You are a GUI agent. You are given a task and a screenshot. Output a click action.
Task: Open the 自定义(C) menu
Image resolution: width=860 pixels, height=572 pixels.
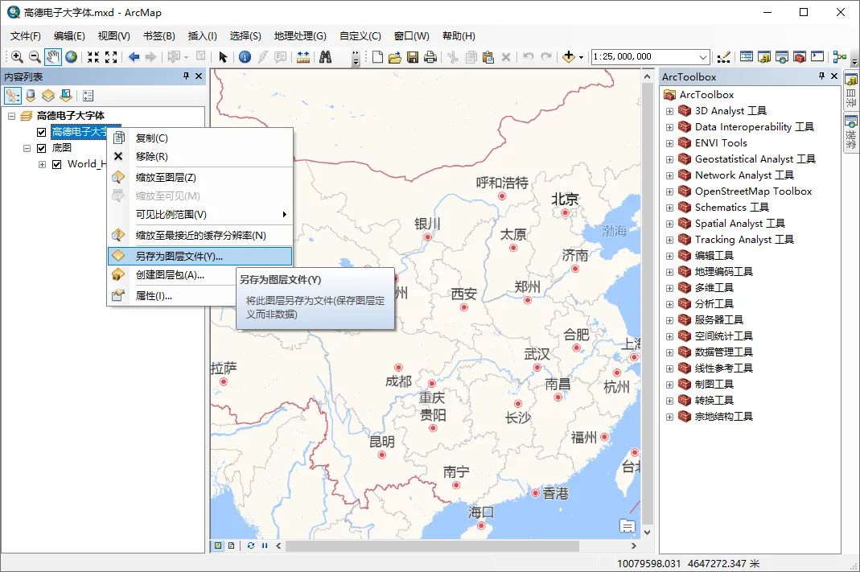pyautogui.click(x=360, y=36)
